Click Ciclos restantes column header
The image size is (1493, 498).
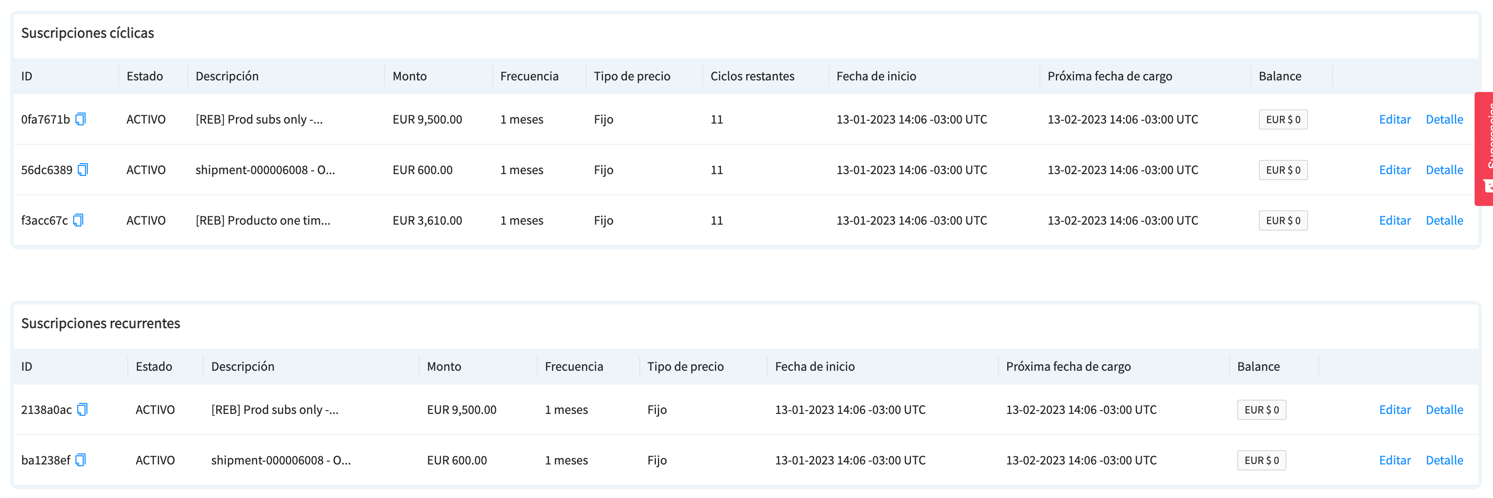pyautogui.click(x=752, y=76)
